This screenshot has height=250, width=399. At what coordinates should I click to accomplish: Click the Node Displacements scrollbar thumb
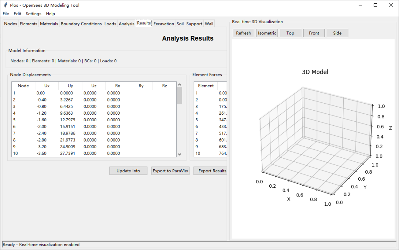(x=180, y=96)
